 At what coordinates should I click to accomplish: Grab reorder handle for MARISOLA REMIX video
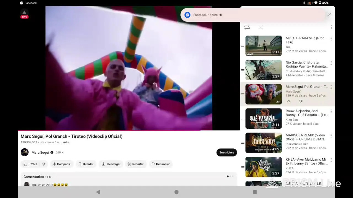(243, 143)
